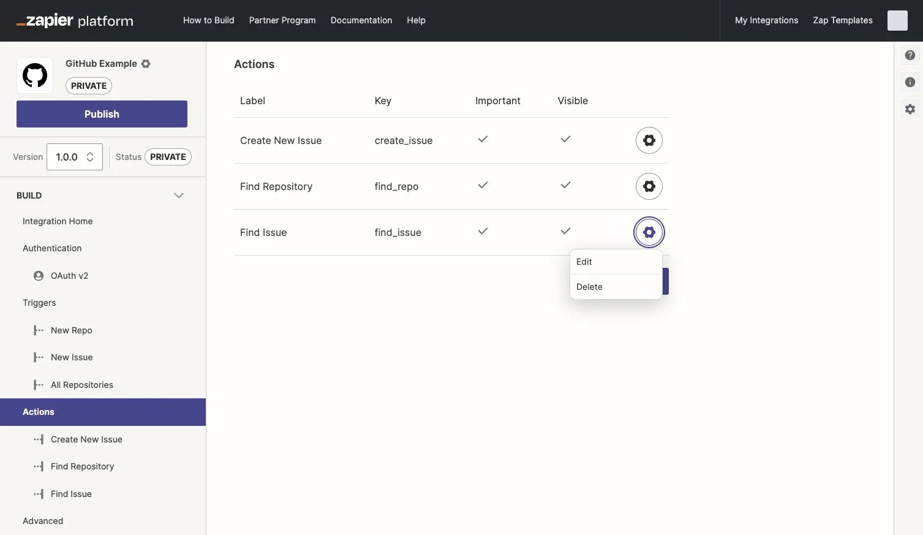Open Help in top navigation
Image resolution: width=923 pixels, height=535 pixels.
click(416, 20)
